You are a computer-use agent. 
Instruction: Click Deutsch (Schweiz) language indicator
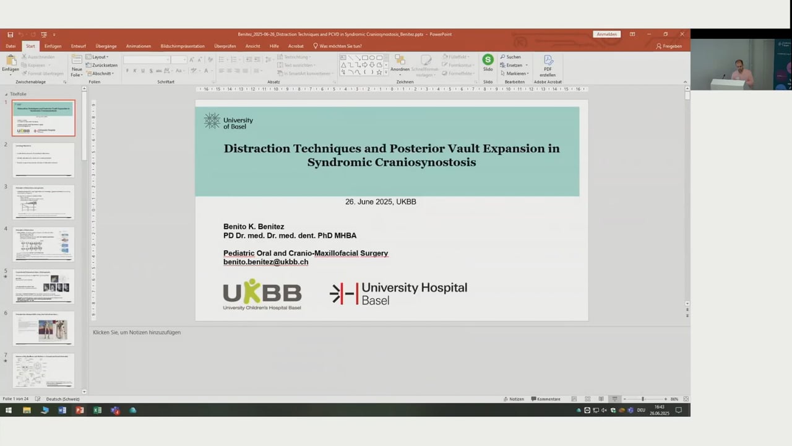62,399
